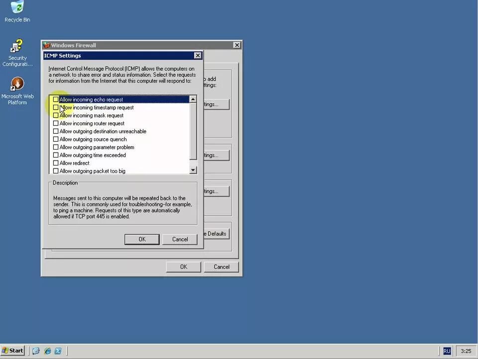This screenshot has width=478, height=359.
Task: Click the RU language indicator
Action: tap(447, 351)
